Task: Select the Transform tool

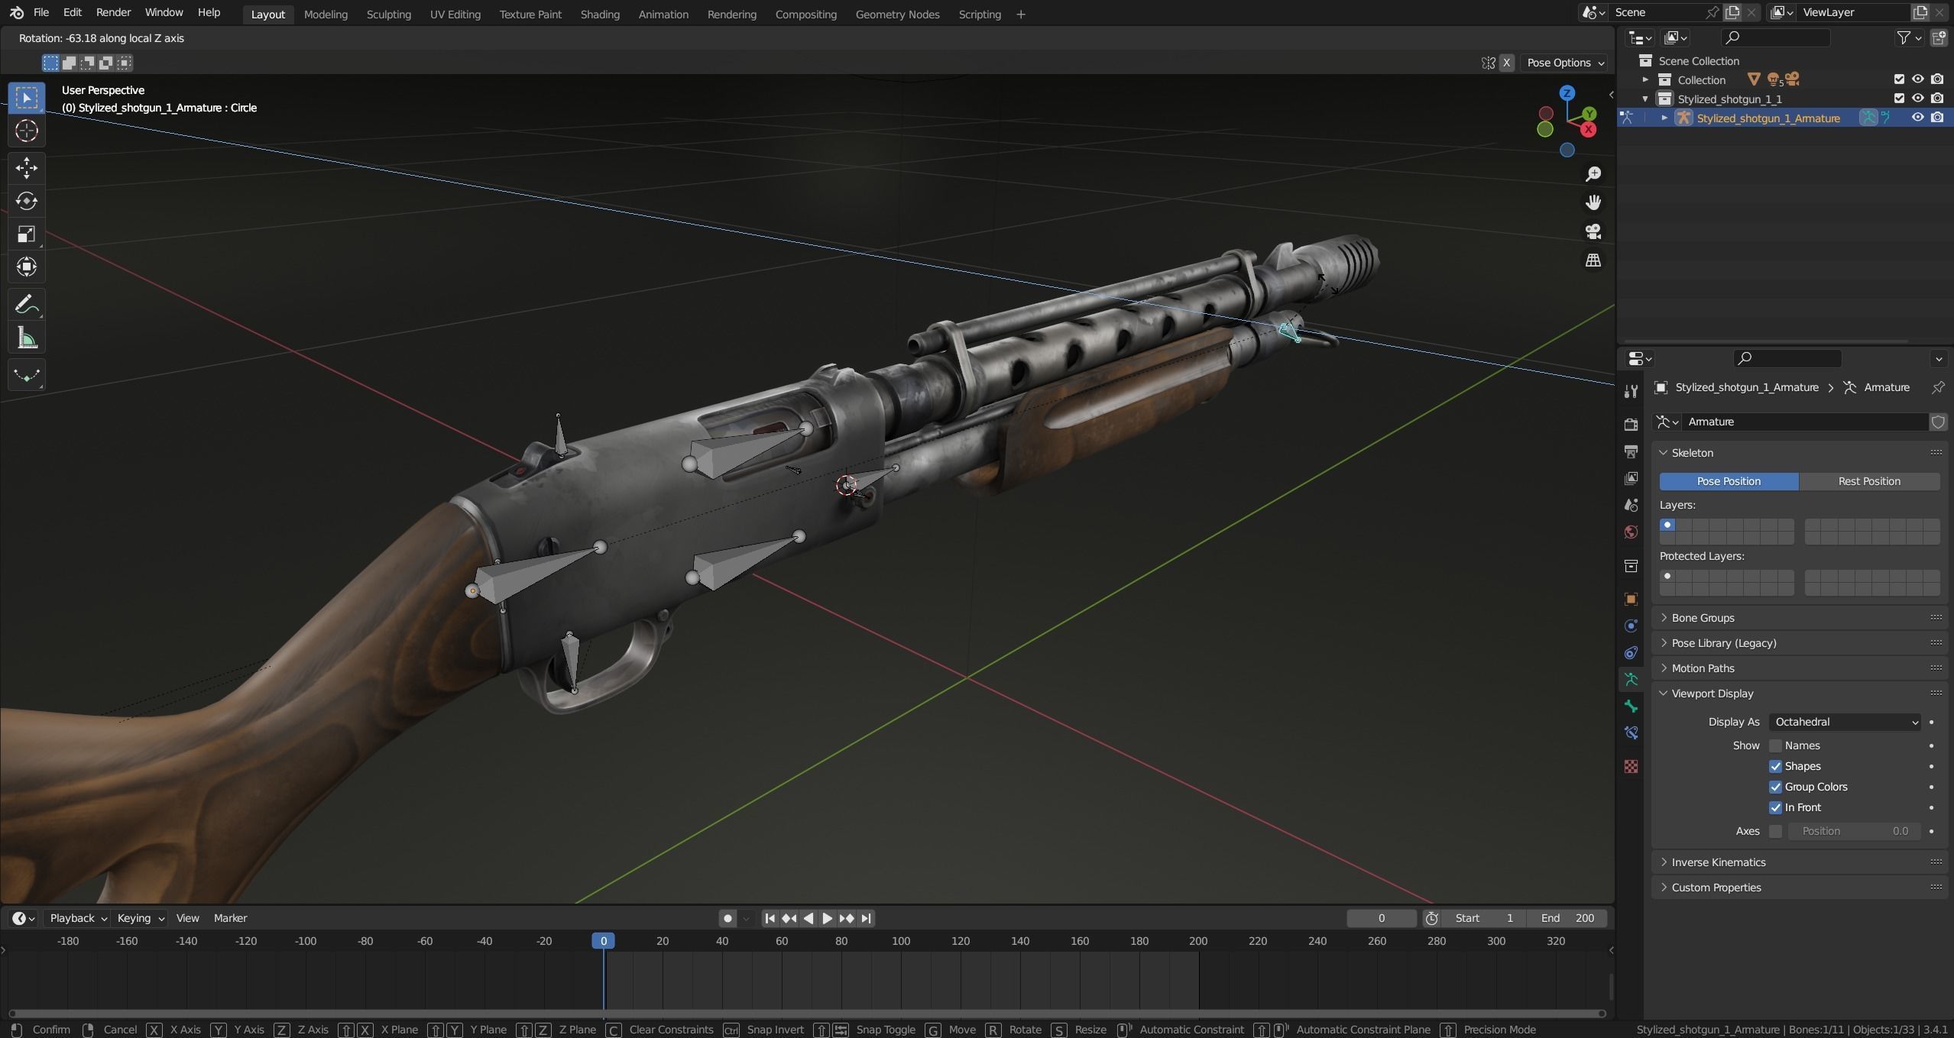Action: [x=27, y=267]
